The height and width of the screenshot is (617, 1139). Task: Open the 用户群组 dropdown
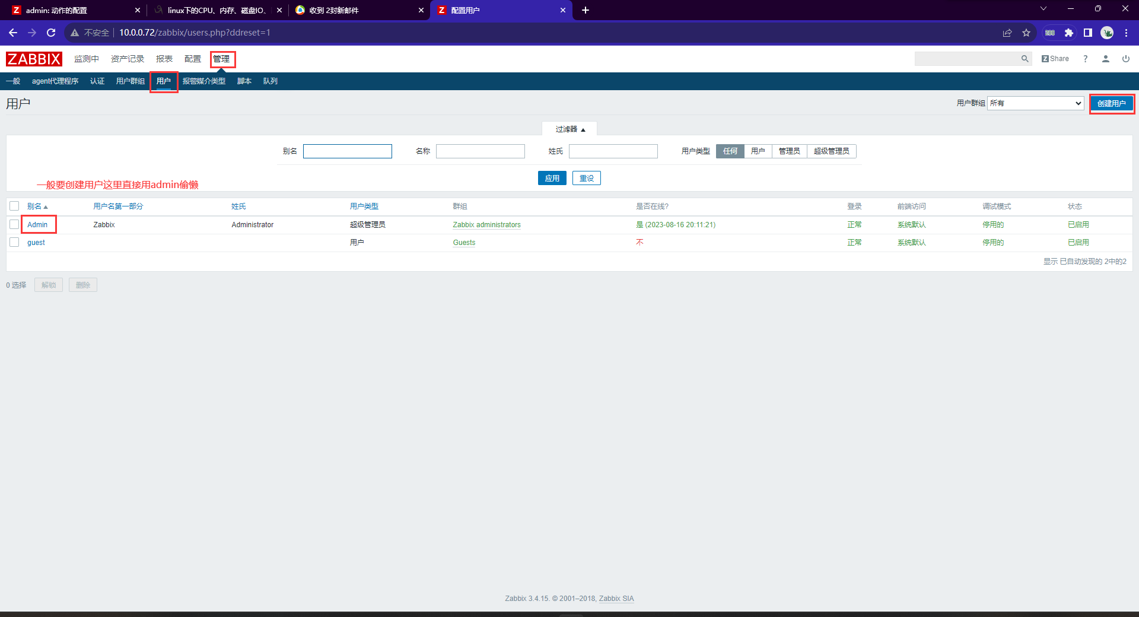coord(1036,103)
